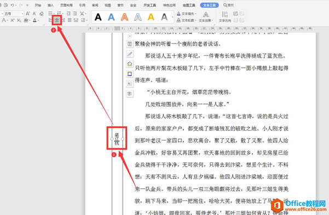Image resolution: width=329 pixels, height=215 pixels.
Task: Apply the orange outlined A WordArt style
Action: click(124, 17)
